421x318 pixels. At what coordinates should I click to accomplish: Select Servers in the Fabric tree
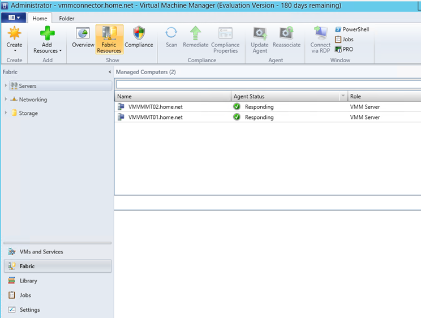61,85
